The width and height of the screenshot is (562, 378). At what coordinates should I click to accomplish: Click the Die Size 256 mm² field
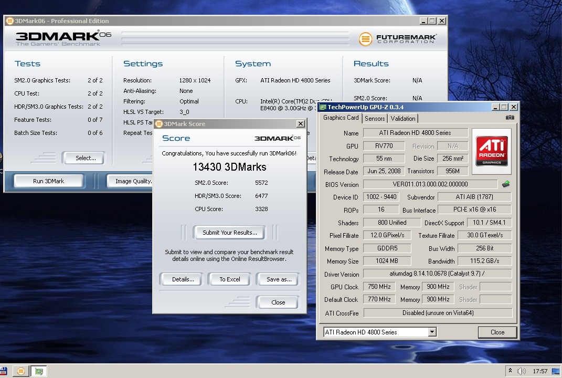(x=452, y=158)
